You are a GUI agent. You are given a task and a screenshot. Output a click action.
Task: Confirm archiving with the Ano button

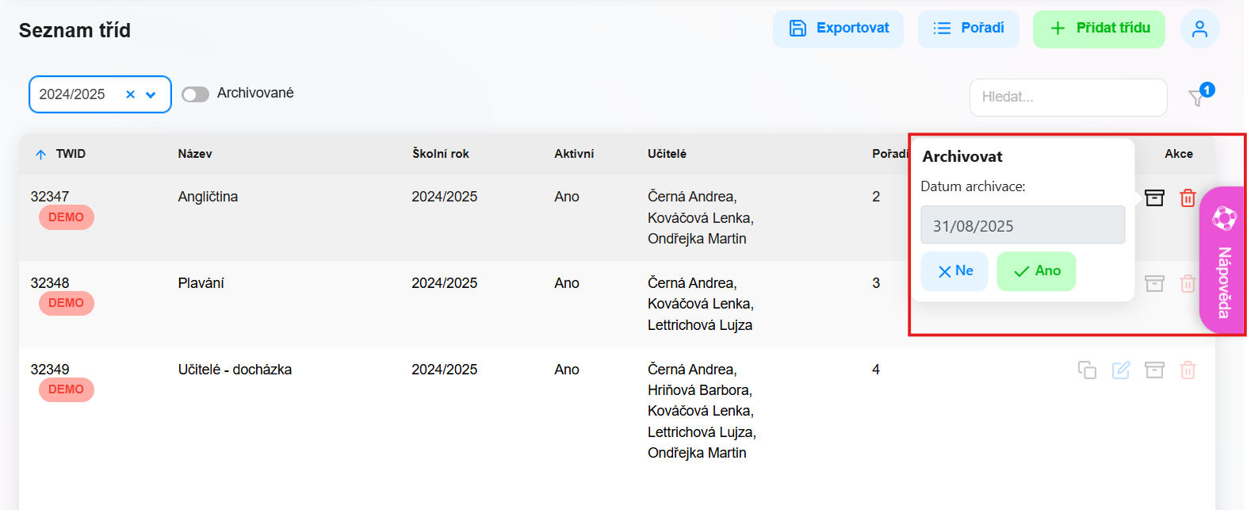tap(1036, 271)
